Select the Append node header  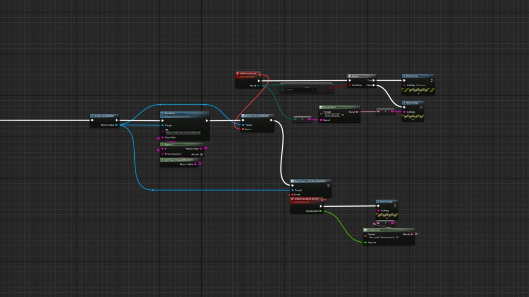click(181, 144)
